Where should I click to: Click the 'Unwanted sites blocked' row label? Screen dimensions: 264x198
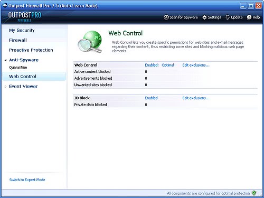click(93, 85)
